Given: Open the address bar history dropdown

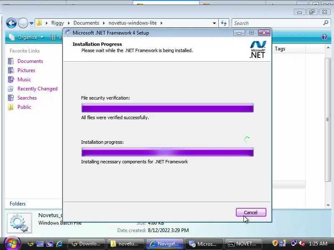Looking at the screenshot, I should coord(214,23).
